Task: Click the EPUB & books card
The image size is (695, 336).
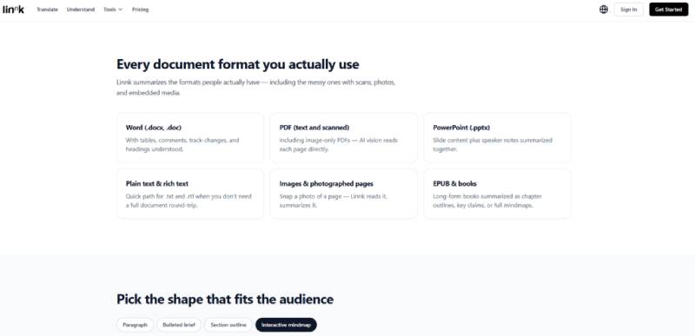Action: click(x=497, y=194)
